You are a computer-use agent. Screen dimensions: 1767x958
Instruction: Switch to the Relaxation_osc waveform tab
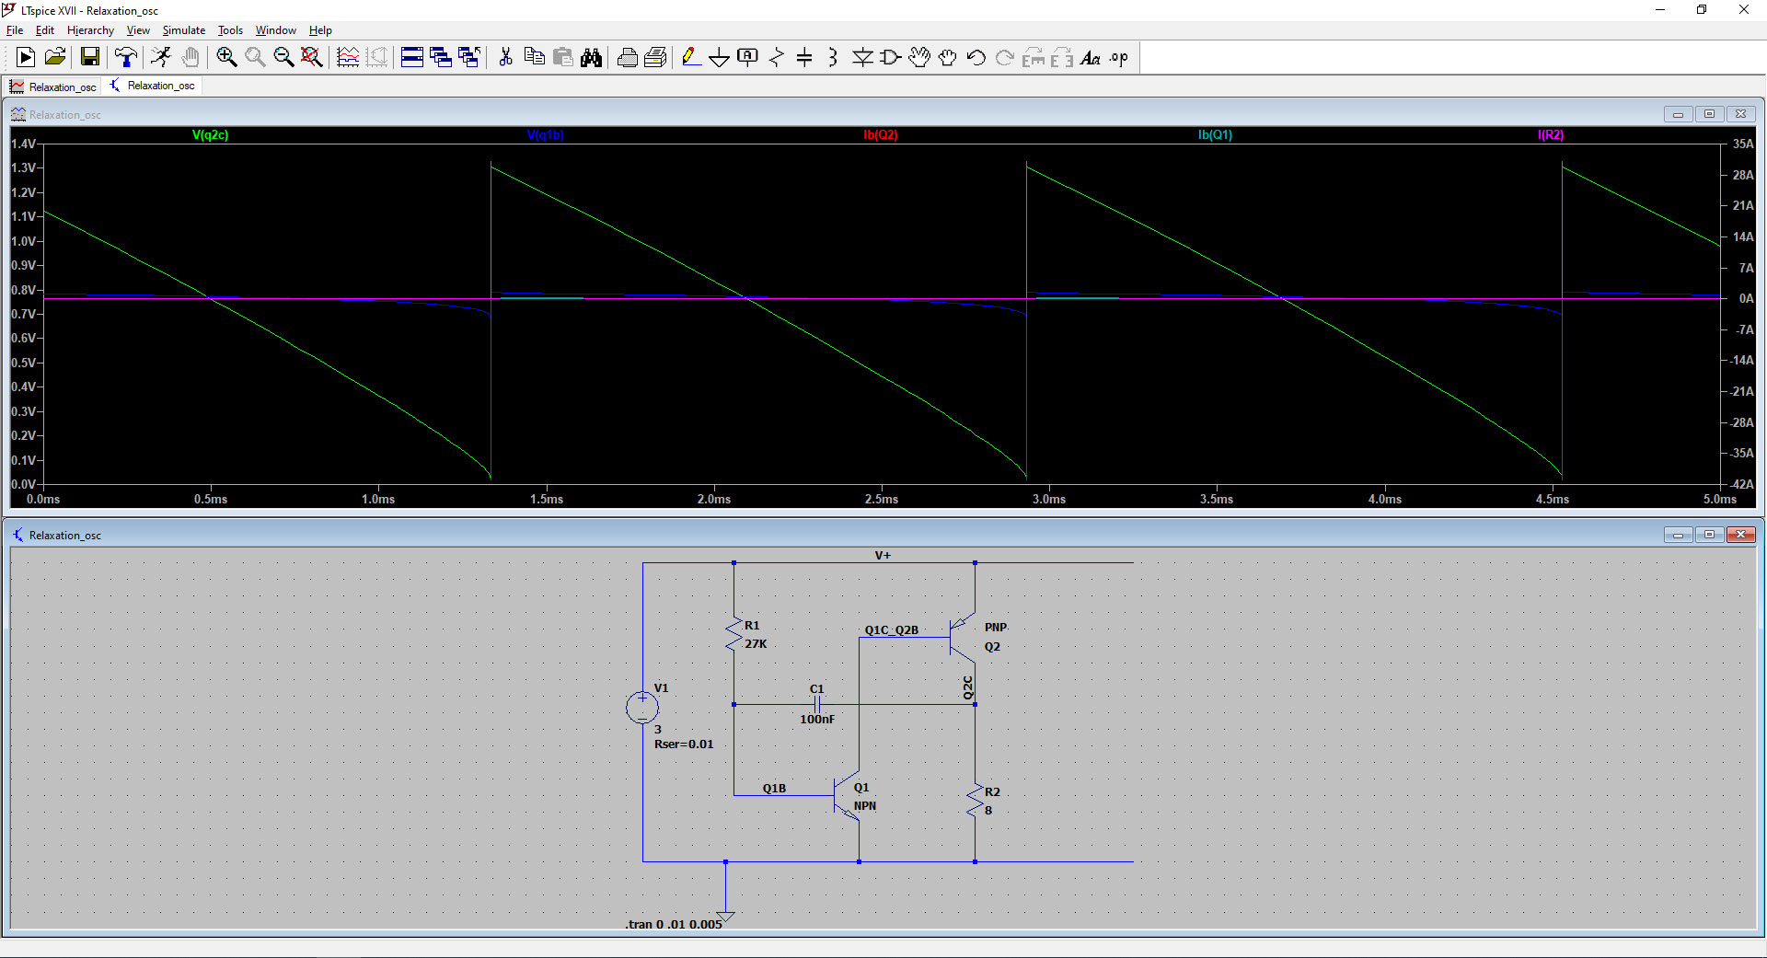tap(53, 87)
